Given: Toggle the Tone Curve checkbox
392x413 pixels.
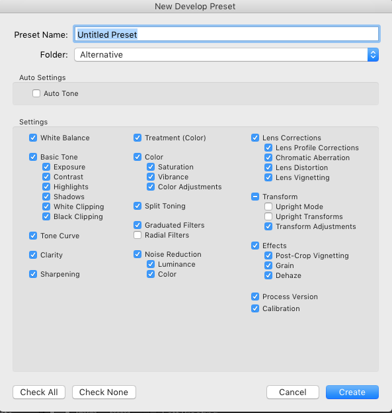Looking at the screenshot, I should pos(33,236).
